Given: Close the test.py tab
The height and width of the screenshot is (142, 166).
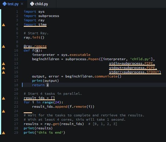Looking at the screenshot, I should click(22, 4).
